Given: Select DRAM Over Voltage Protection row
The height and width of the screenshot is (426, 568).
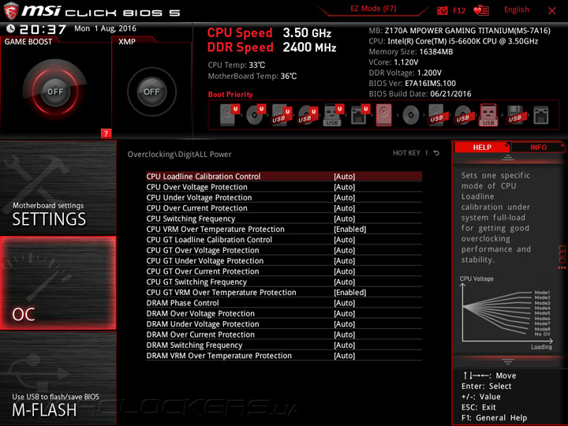Looking at the screenshot, I should point(284,313).
